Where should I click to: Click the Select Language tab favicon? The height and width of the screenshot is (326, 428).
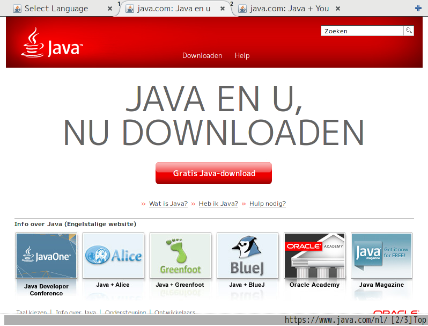17,9
